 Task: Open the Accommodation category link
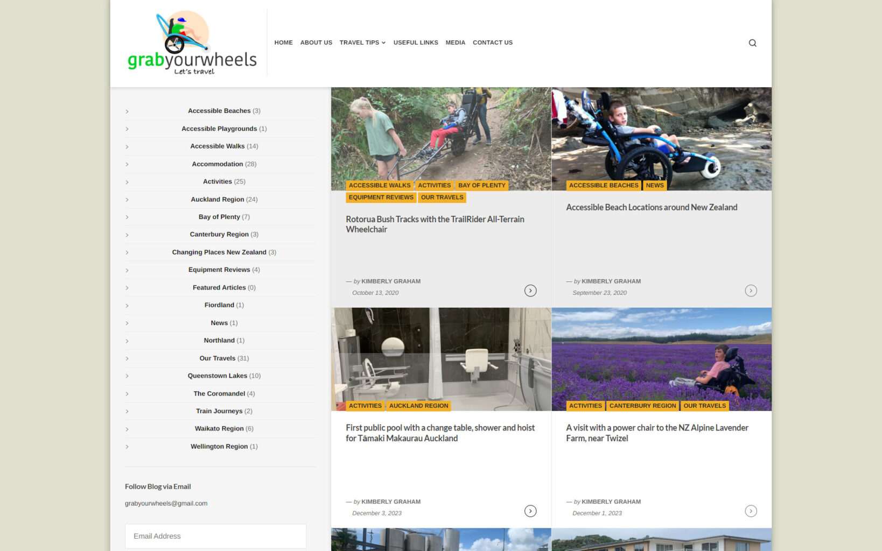[x=218, y=164]
